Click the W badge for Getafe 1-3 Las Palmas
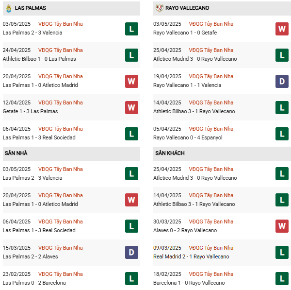 131,107
